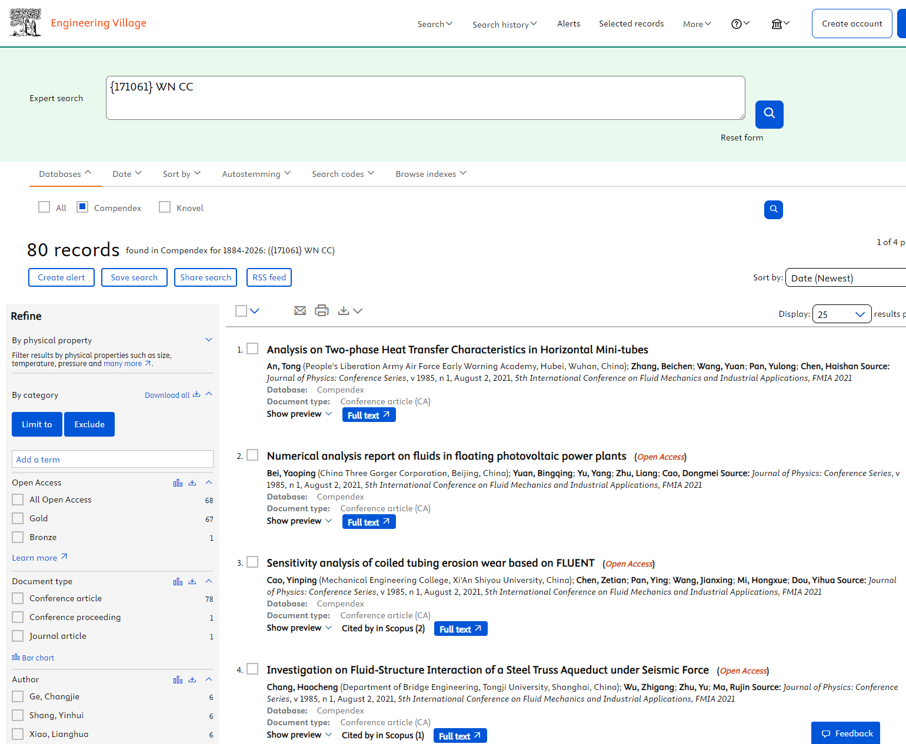Screen dimensions: 906x744
Task: Show preview for the floating photovoltaic record
Action: pyautogui.click(x=299, y=521)
